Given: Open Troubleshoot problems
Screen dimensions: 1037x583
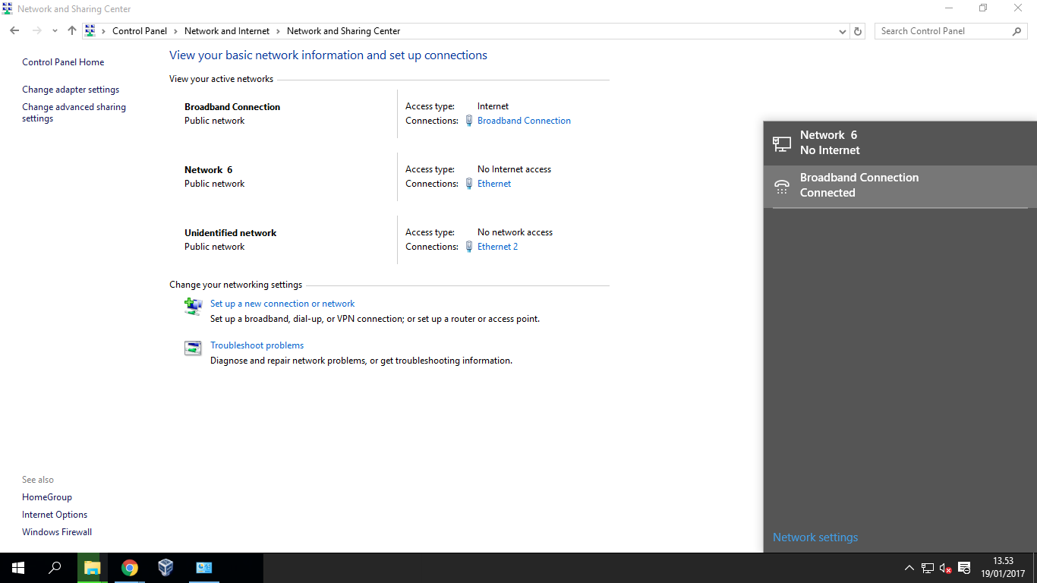Looking at the screenshot, I should [x=257, y=345].
